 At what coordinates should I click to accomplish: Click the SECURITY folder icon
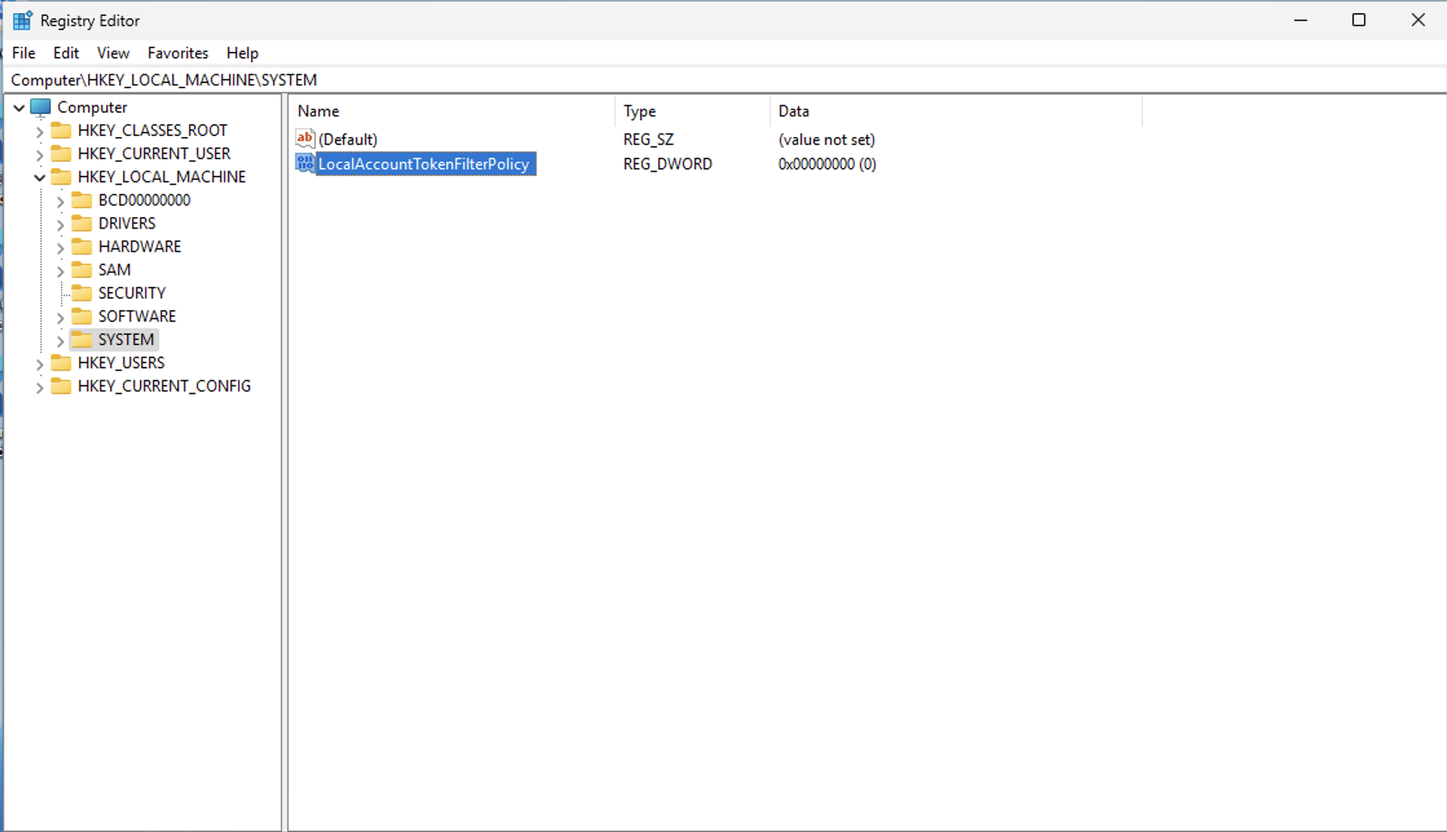tap(81, 293)
